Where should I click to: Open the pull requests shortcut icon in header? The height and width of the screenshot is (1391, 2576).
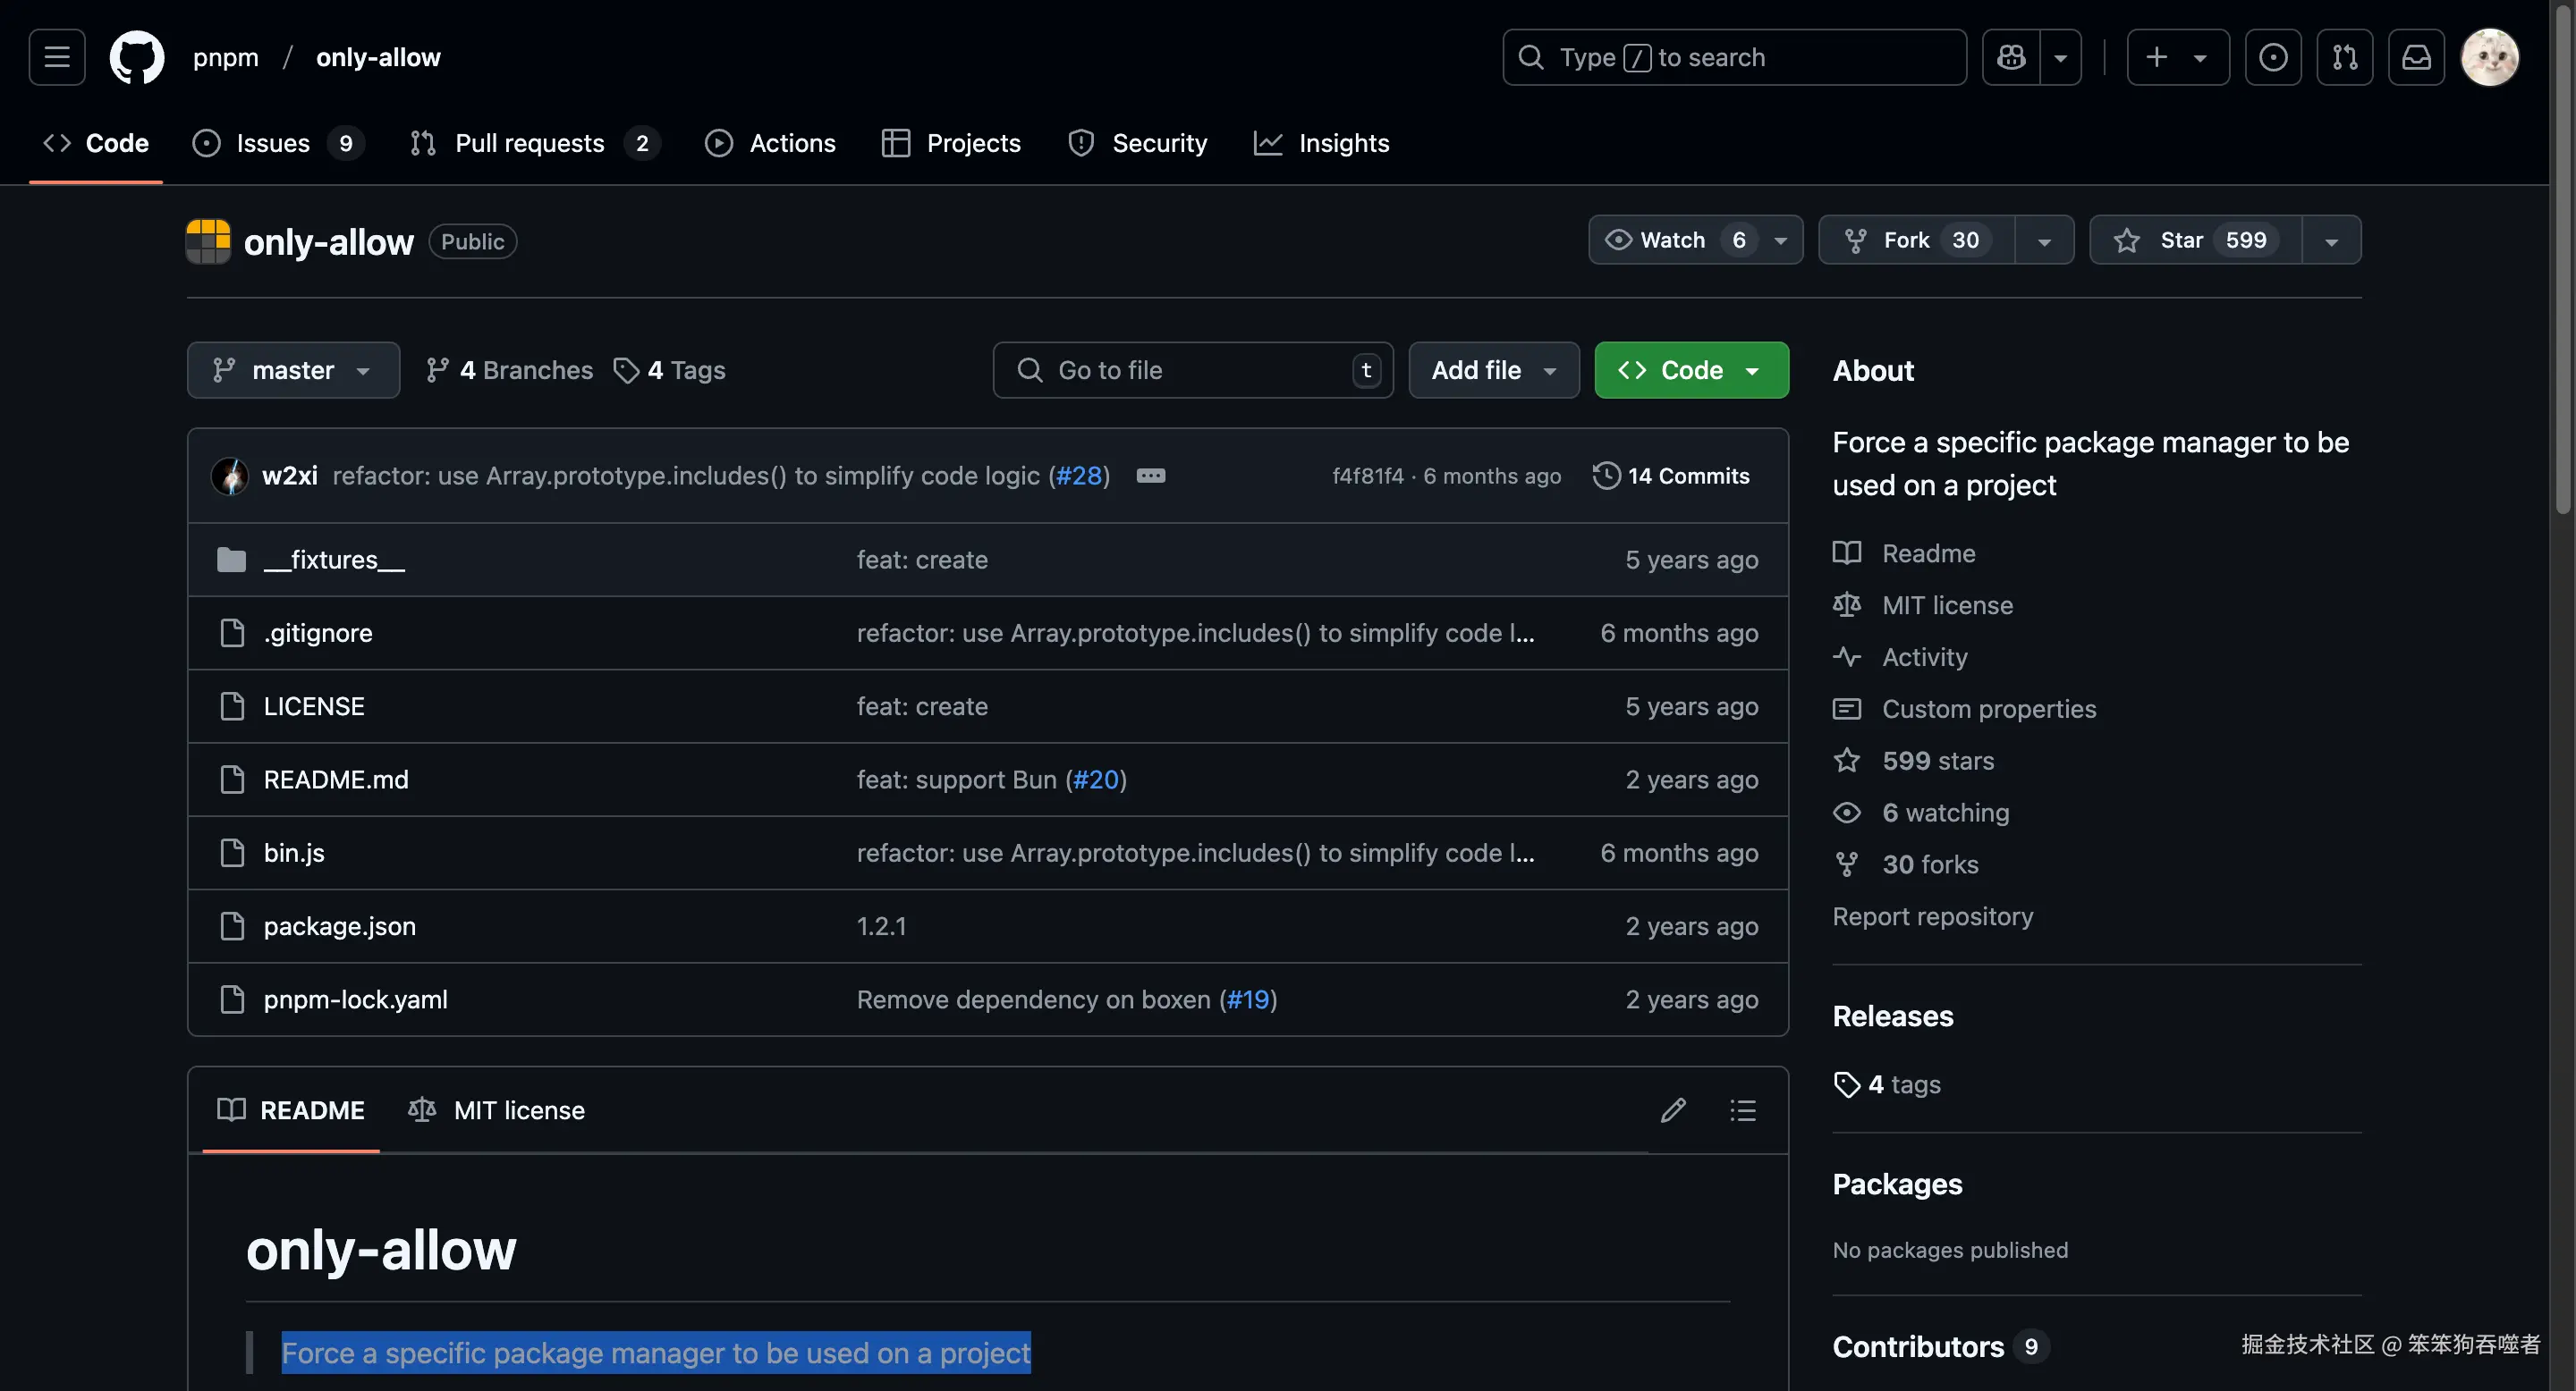pos(2345,57)
